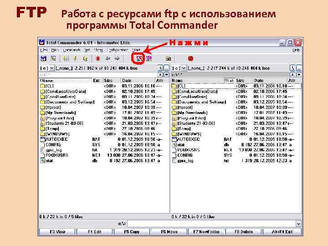This screenshot has height=246, width=328.
Task: Click the F7 NewFolder button
Action: point(206,232)
